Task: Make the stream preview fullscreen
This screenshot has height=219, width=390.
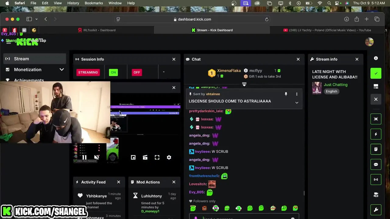Action: pos(157,157)
